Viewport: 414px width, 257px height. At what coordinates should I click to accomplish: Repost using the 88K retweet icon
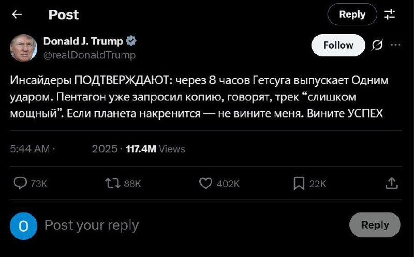pyautogui.click(x=113, y=183)
